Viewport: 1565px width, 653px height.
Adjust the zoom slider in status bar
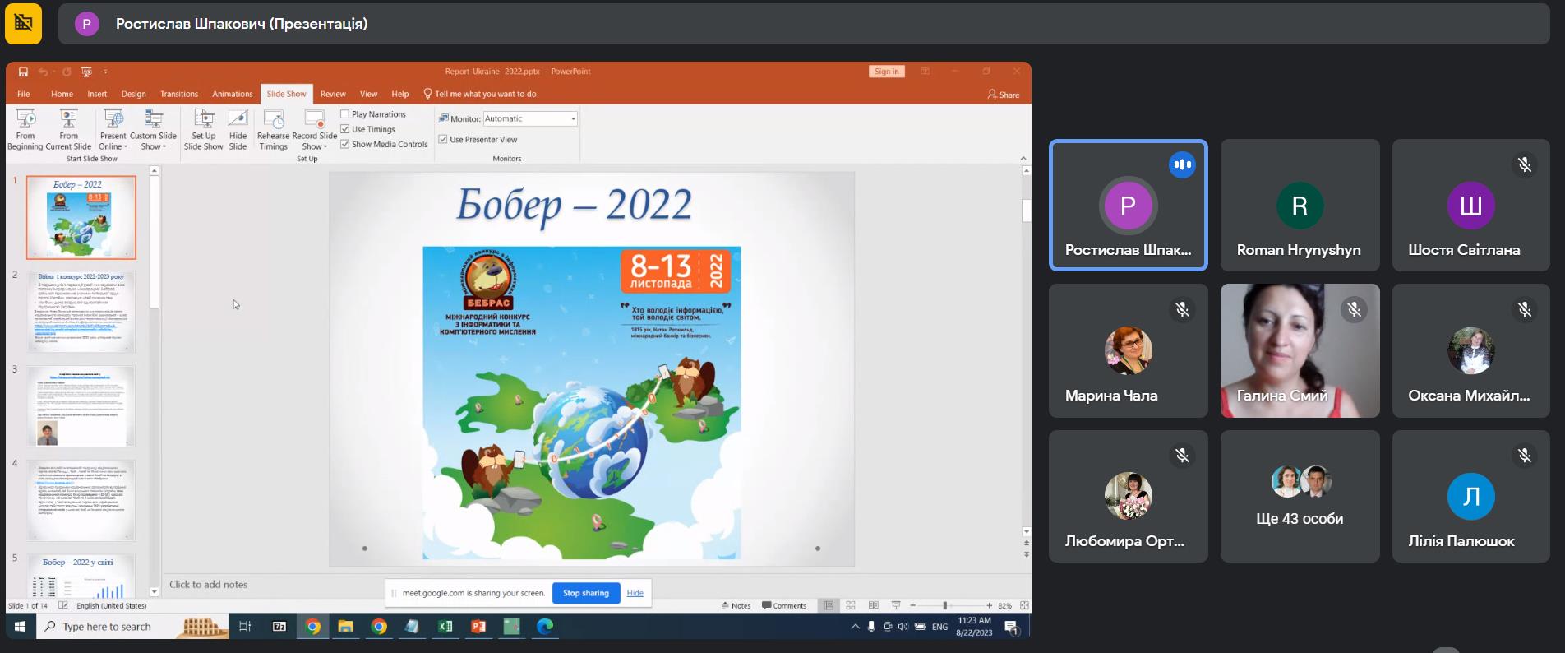[x=945, y=605]
